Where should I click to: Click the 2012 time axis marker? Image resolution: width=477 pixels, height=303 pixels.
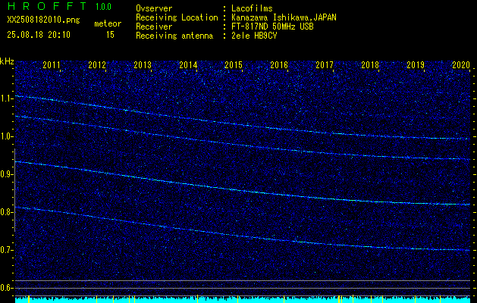[97, 64]
